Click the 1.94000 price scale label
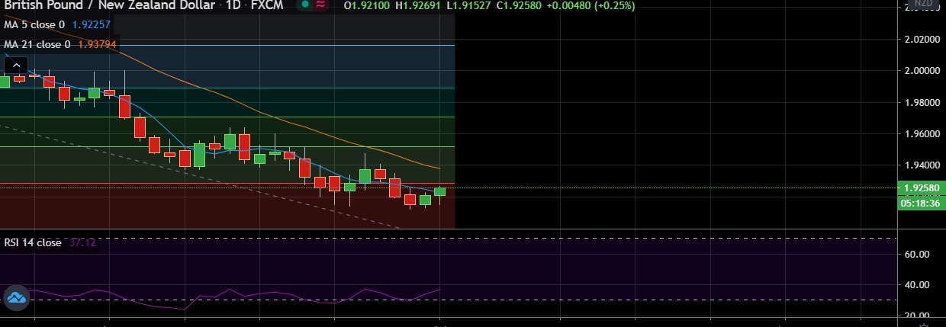This screenshot has width=946, height=327. click(921, 165)
